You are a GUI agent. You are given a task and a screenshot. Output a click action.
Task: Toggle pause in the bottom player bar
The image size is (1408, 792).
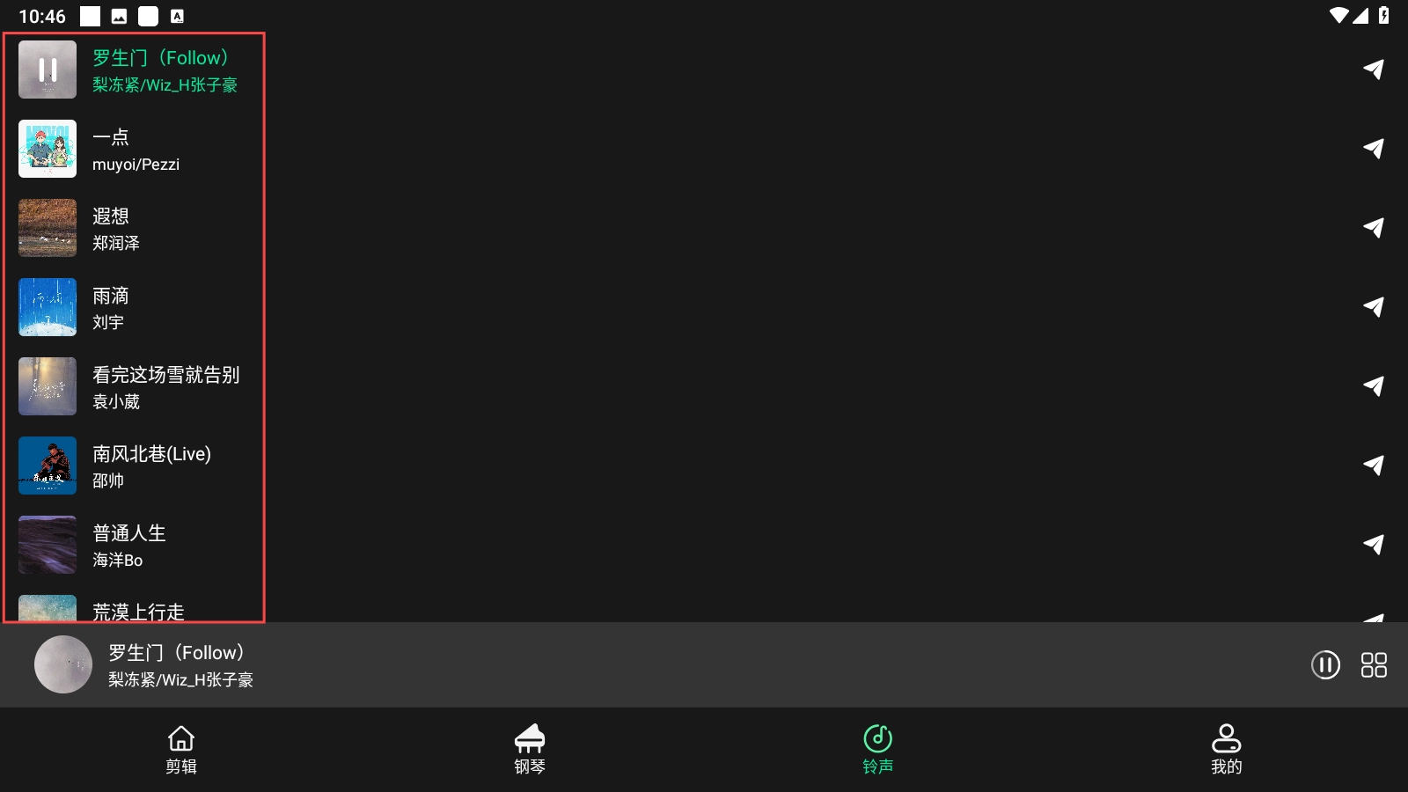pos(1325,664)
